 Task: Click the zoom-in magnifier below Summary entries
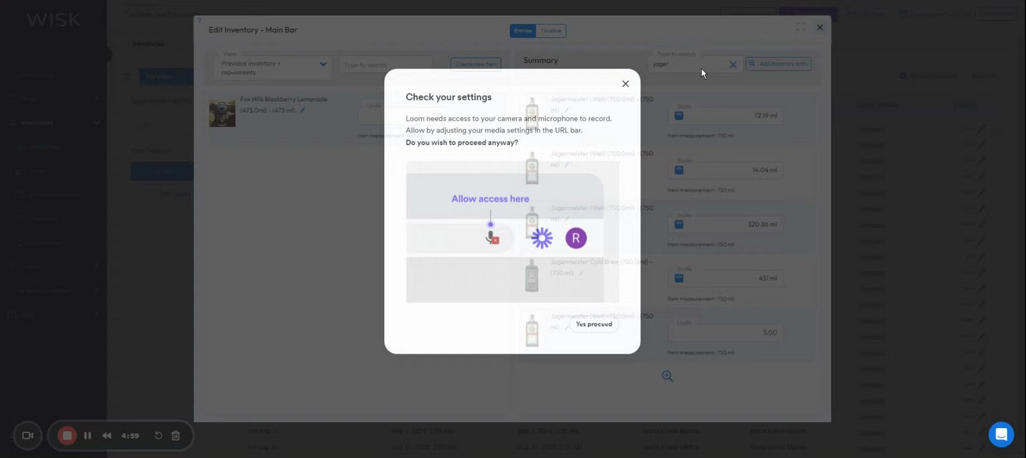tap(667, 376)
